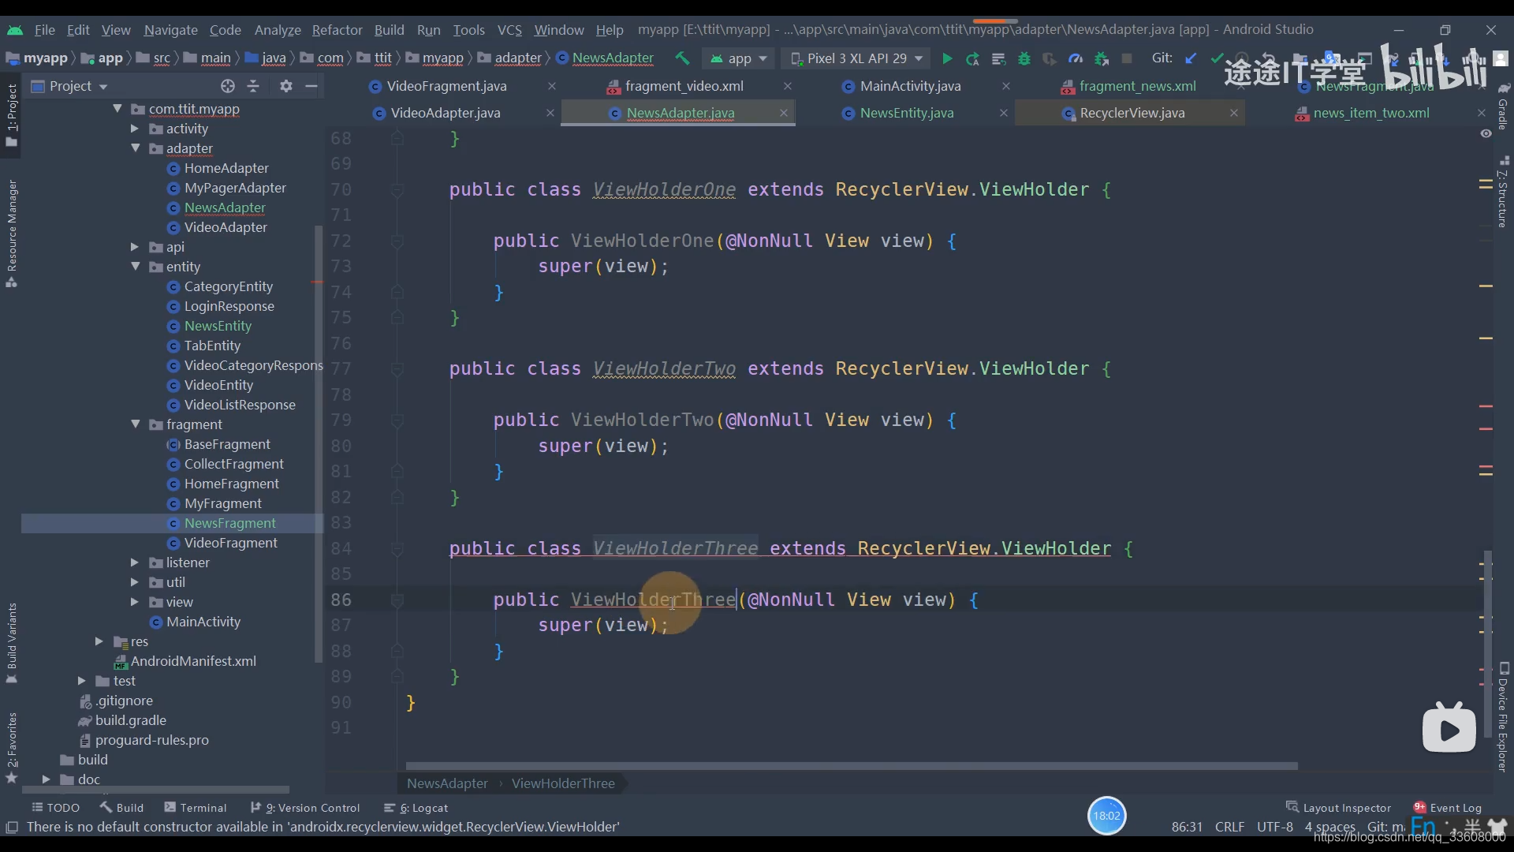Toggle code fold at line 79
This screenshot has height=852, width=1514.
pos(397,420)
